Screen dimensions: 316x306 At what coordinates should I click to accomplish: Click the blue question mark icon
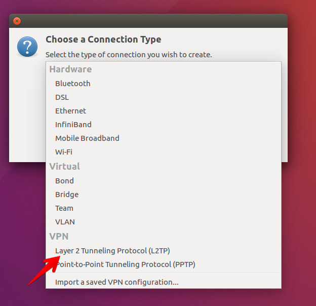tap(27, 47)
